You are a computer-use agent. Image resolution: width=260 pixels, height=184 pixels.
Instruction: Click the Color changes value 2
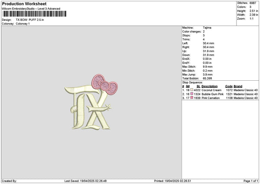(204, 32)
